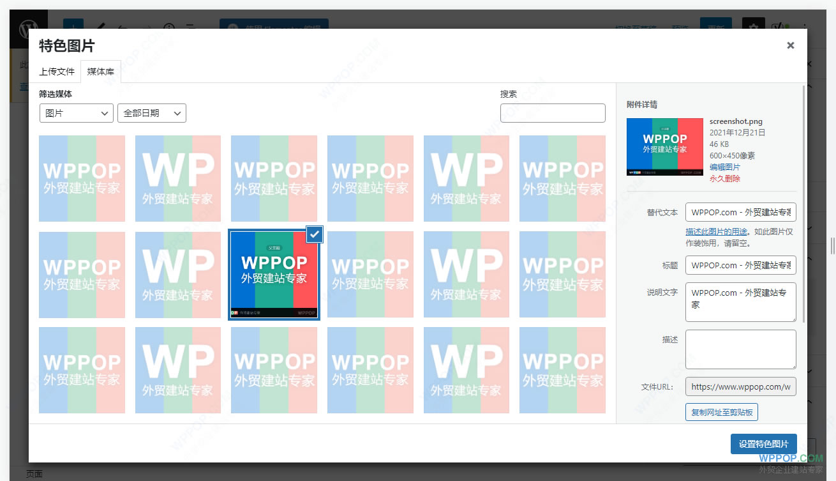
Task: Click the attachment preview image in 附件详情
Action: (665, 147)
